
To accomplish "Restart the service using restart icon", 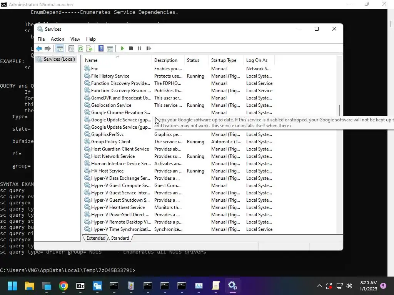I will pyautogui.click(x=149, y=48).
